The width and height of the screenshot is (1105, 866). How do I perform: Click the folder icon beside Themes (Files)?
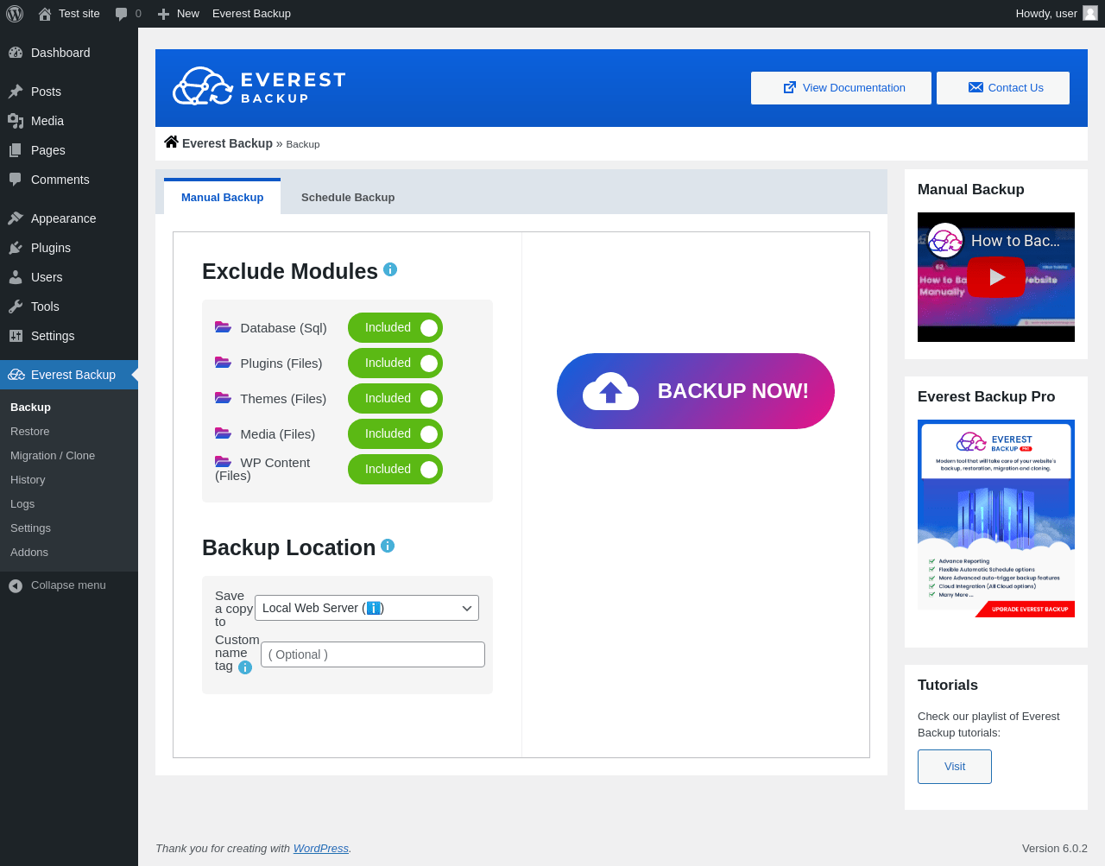pyautogui.click(x=223, y=398)
